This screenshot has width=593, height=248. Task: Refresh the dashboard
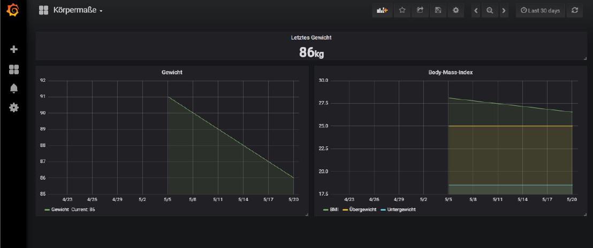(574, 11)
